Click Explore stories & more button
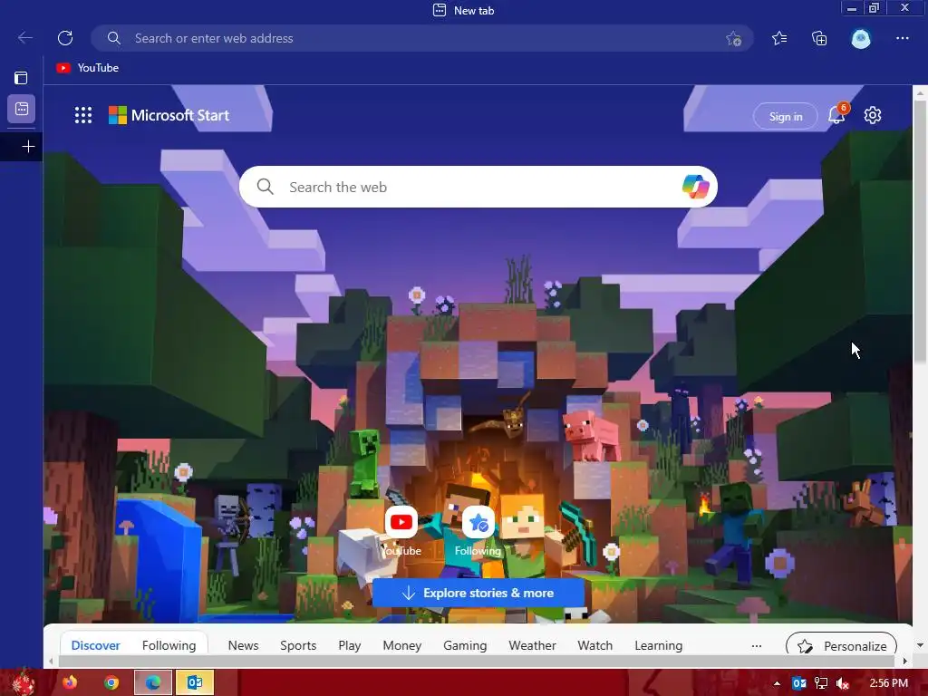 [478, 593]
